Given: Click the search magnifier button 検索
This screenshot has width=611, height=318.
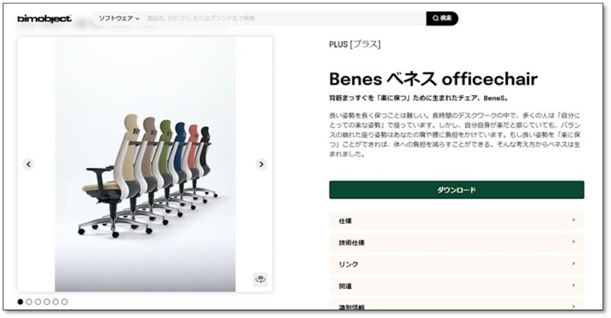Looking at the screenshot, I should point(442,18).
